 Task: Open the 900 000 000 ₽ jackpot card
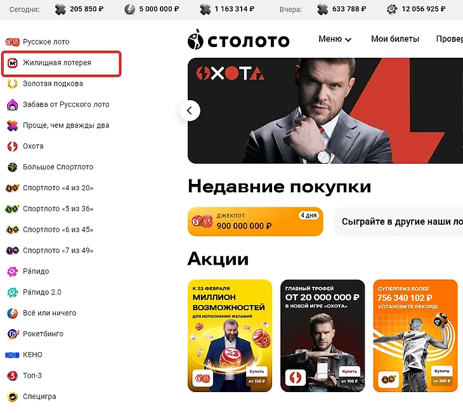256,221
